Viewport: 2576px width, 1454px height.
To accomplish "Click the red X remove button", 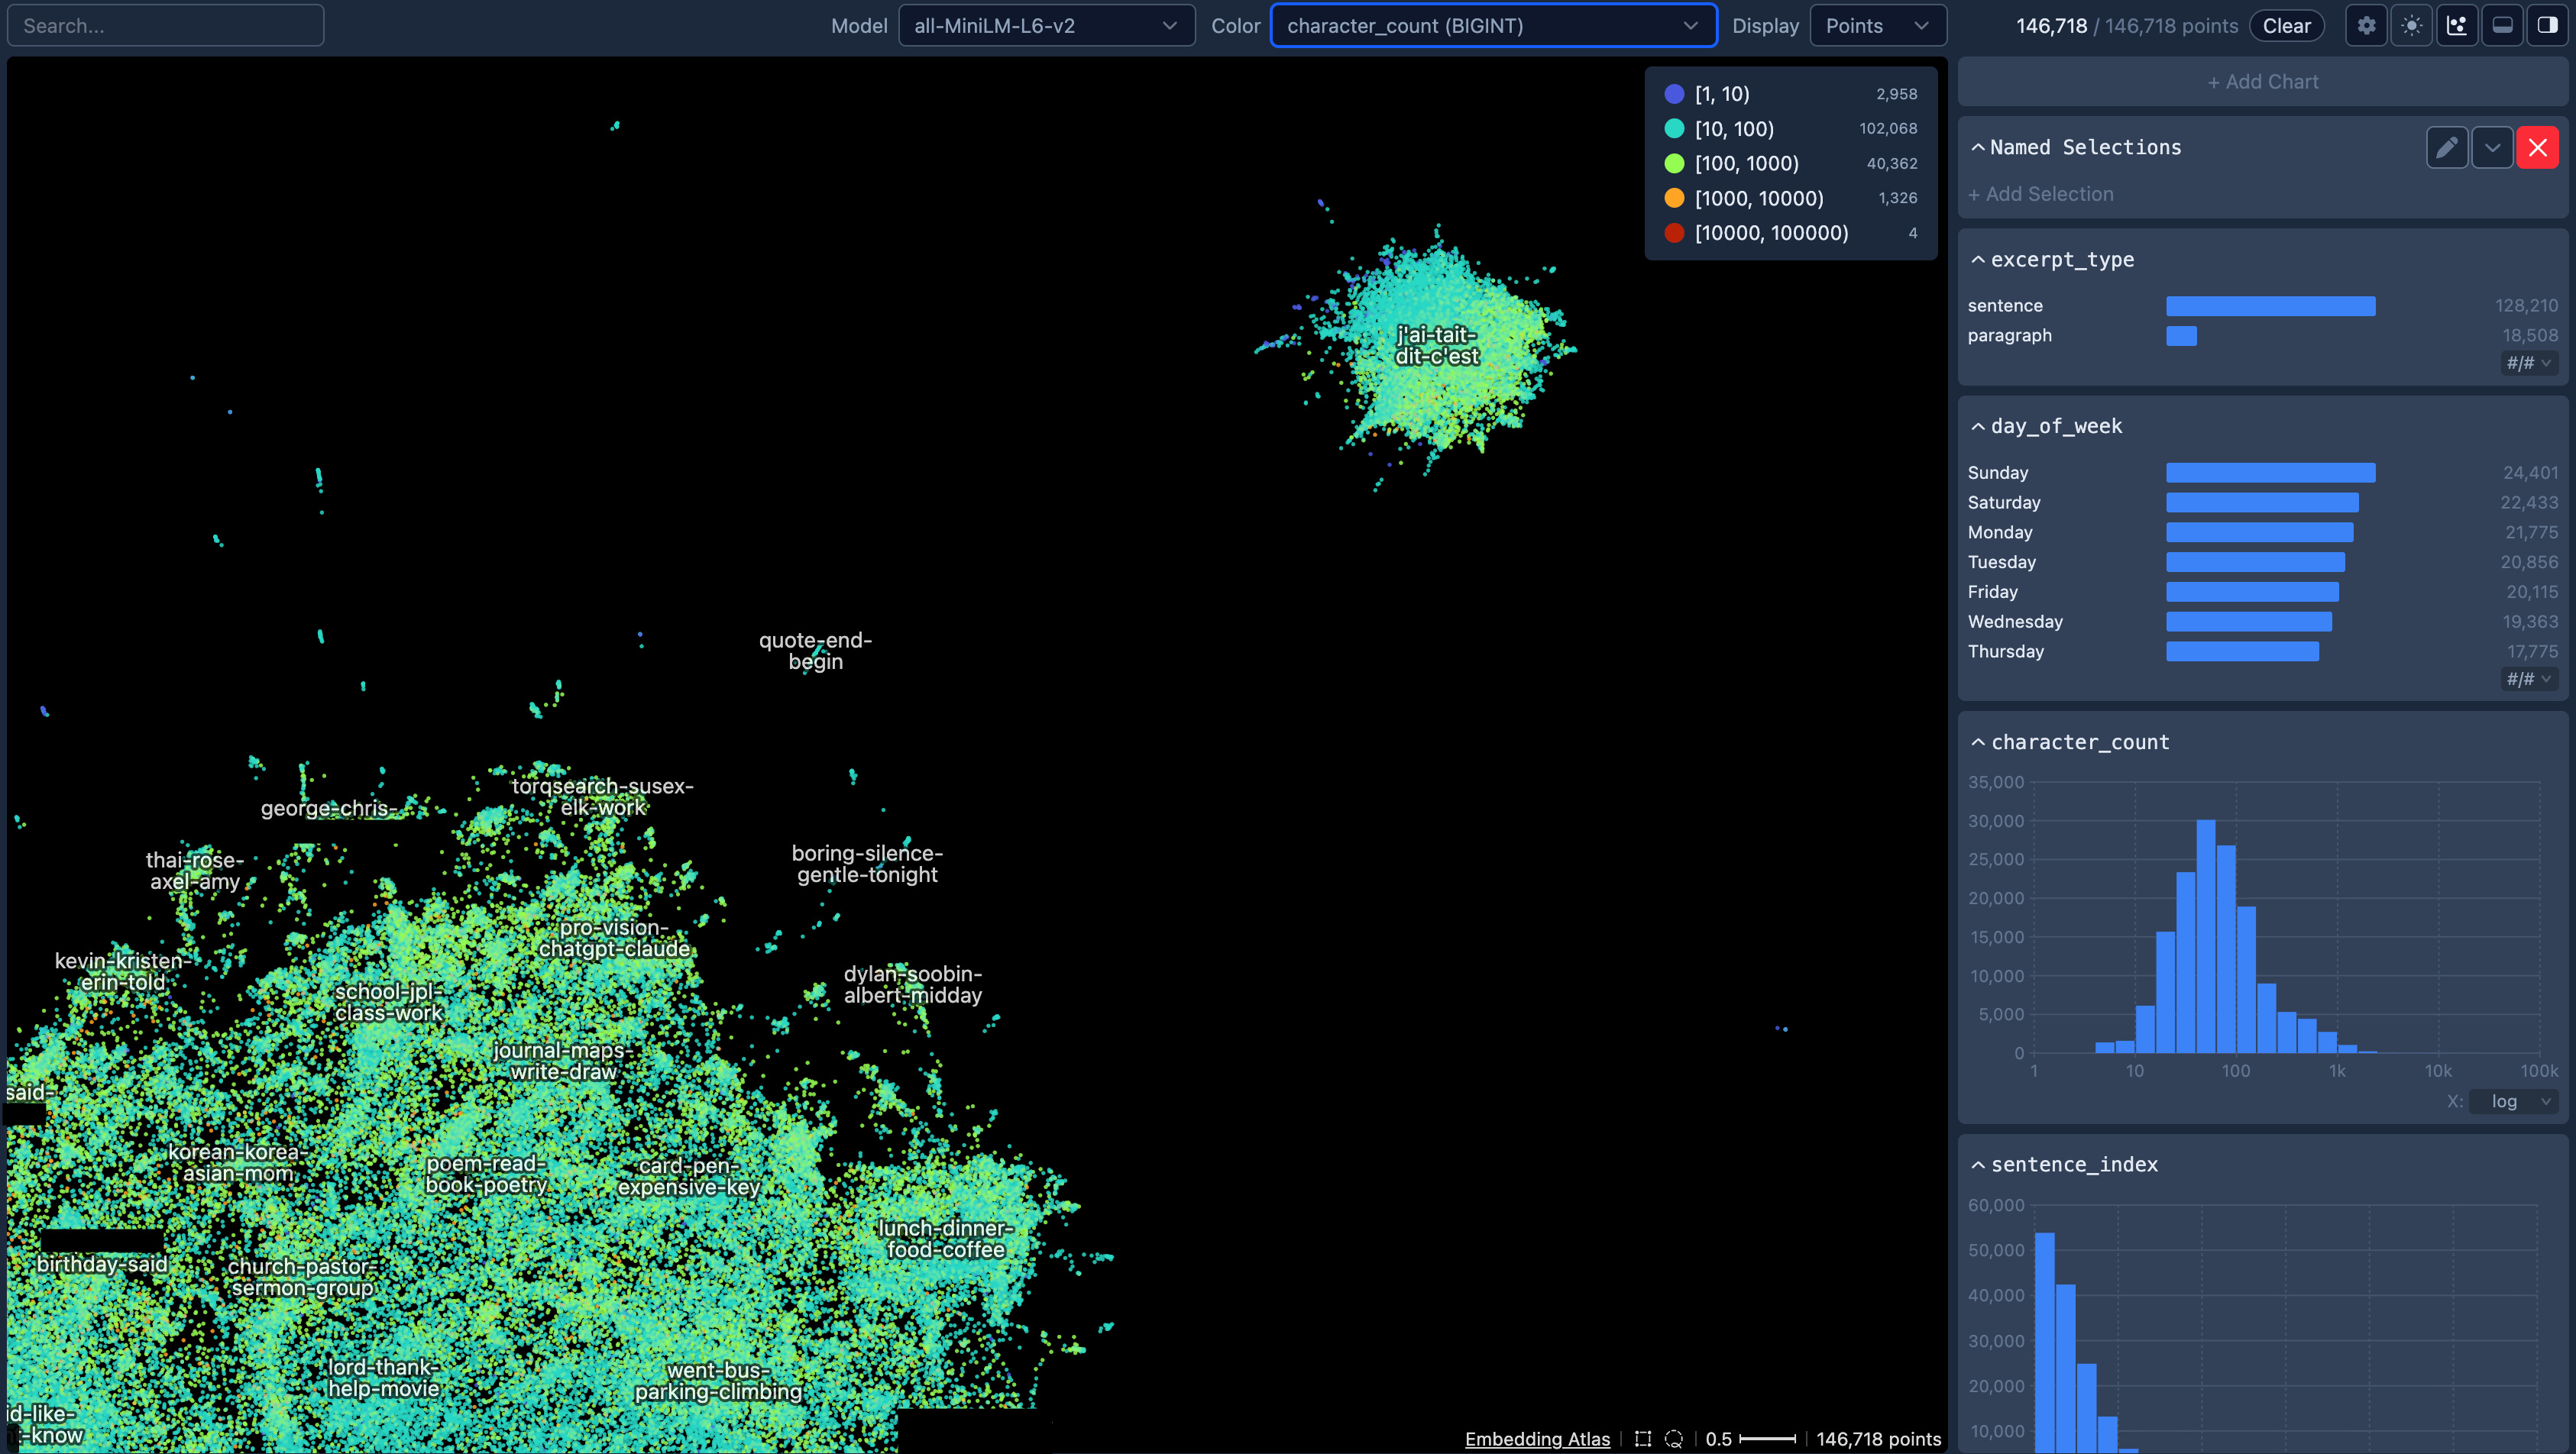I will coord(2537,148).
